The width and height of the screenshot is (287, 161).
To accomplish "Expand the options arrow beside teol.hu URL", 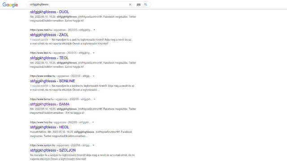I will pyautogui.click(x=94, y=53).
